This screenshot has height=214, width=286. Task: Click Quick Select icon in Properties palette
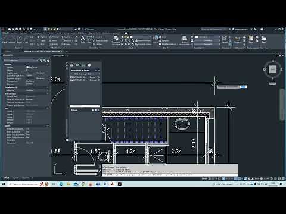(x=48, y=61)
